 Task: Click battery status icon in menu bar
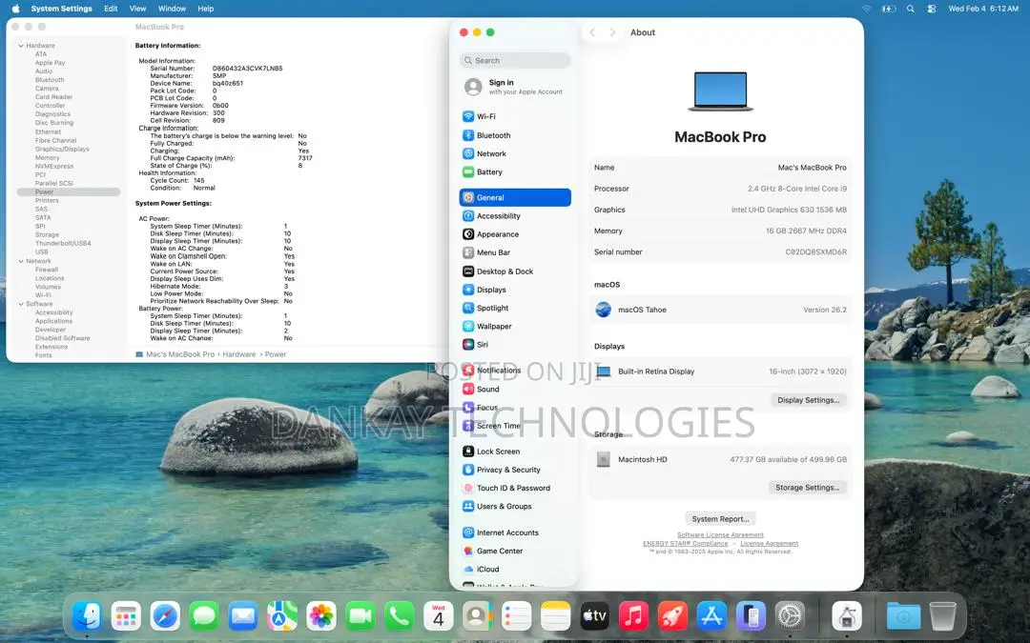pos(888,9)
